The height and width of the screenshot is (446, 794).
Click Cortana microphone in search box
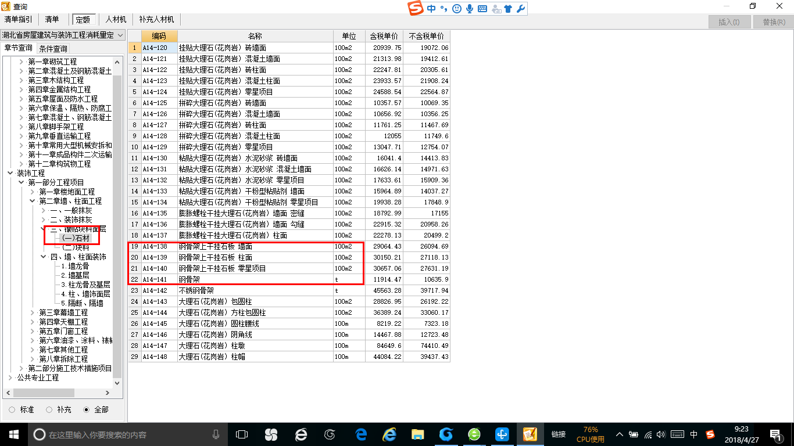pyautogui.click(x=216, y=434)
